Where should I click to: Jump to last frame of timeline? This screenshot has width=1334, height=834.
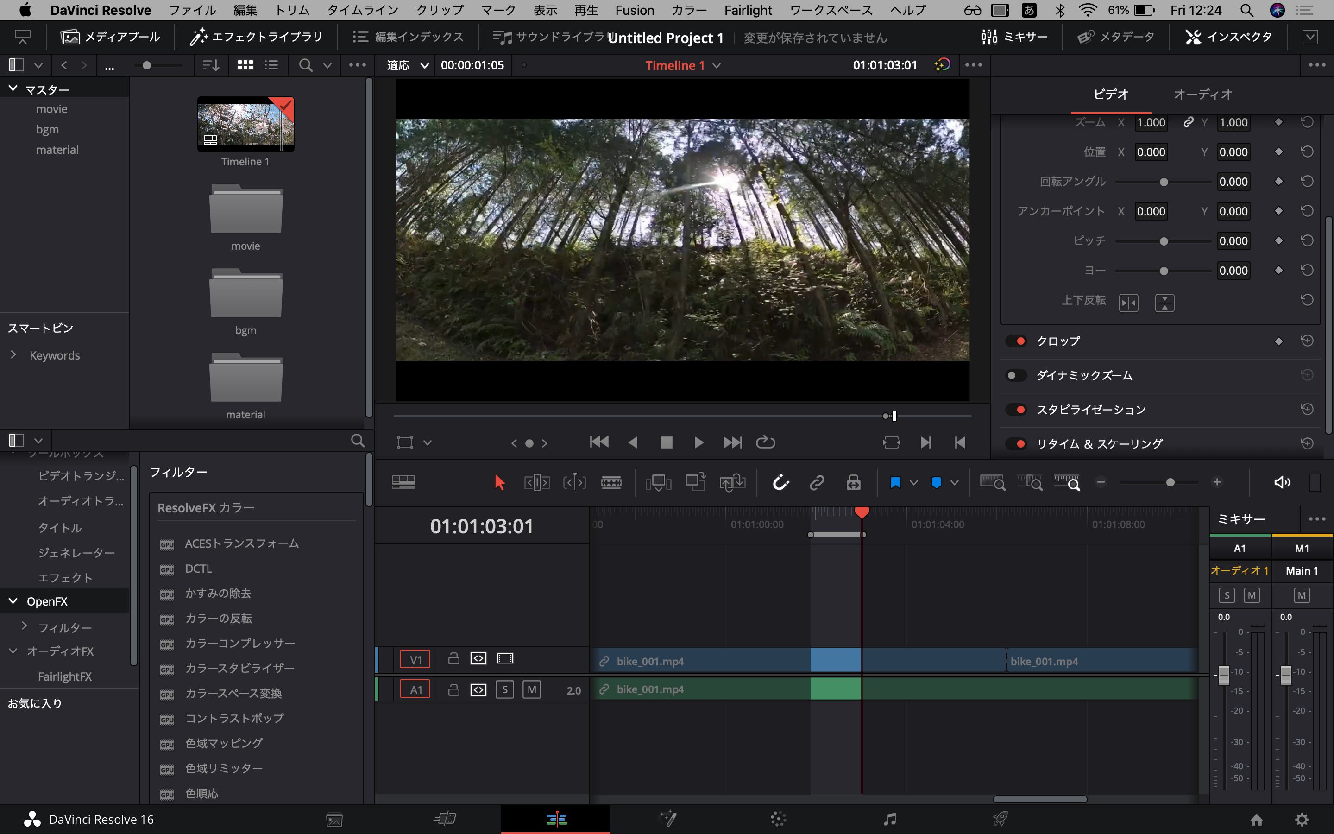(x=732, y=442)
